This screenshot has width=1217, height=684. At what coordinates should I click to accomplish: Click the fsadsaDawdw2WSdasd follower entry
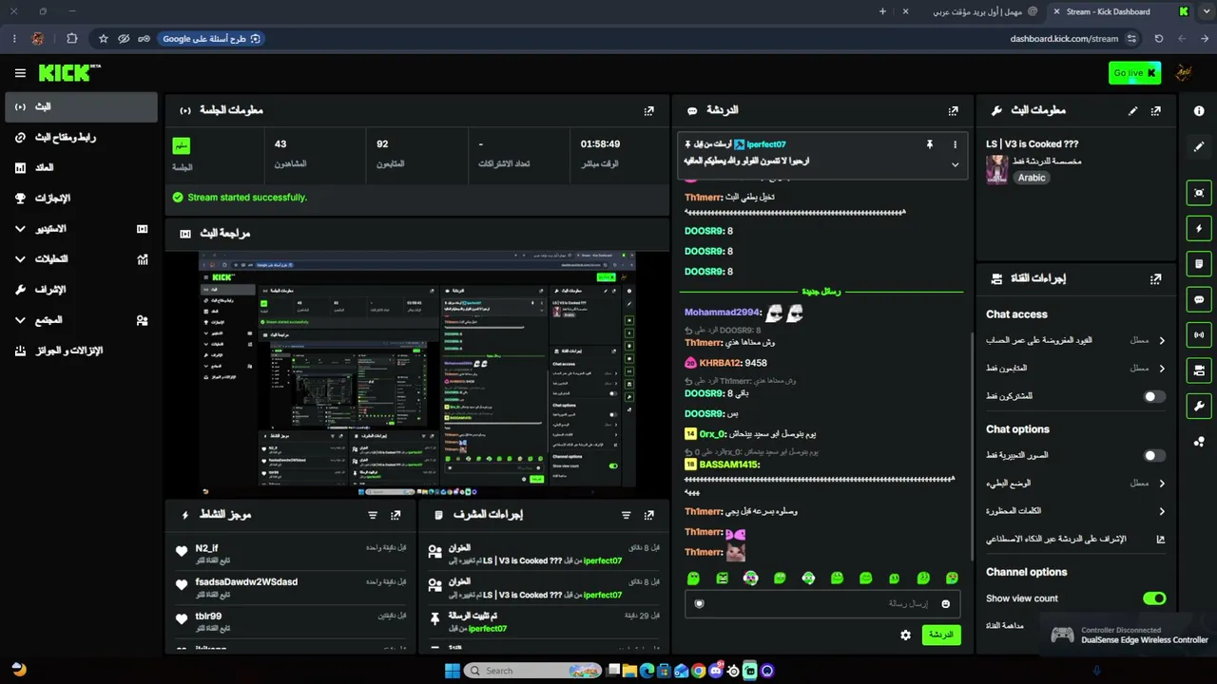pyautogui.click(x=291, y=588)
